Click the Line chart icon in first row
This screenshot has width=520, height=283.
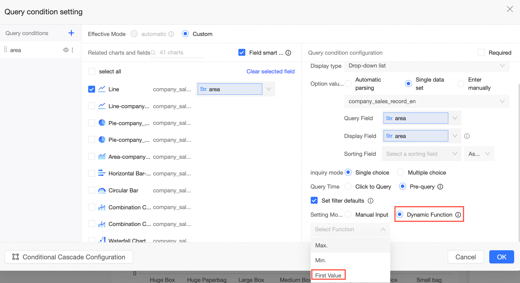[x=102, y=89]
